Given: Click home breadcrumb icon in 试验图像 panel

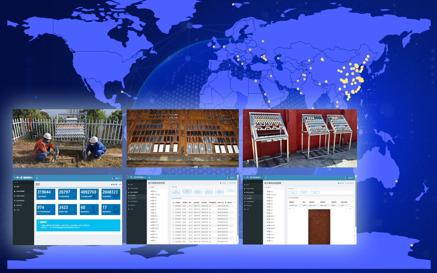Looking at the screenshot, I should coord(339,183).
